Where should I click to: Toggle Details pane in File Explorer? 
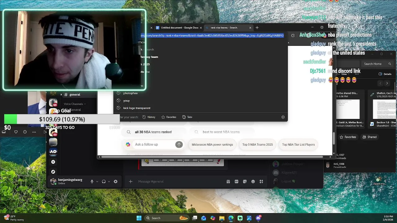385,74
